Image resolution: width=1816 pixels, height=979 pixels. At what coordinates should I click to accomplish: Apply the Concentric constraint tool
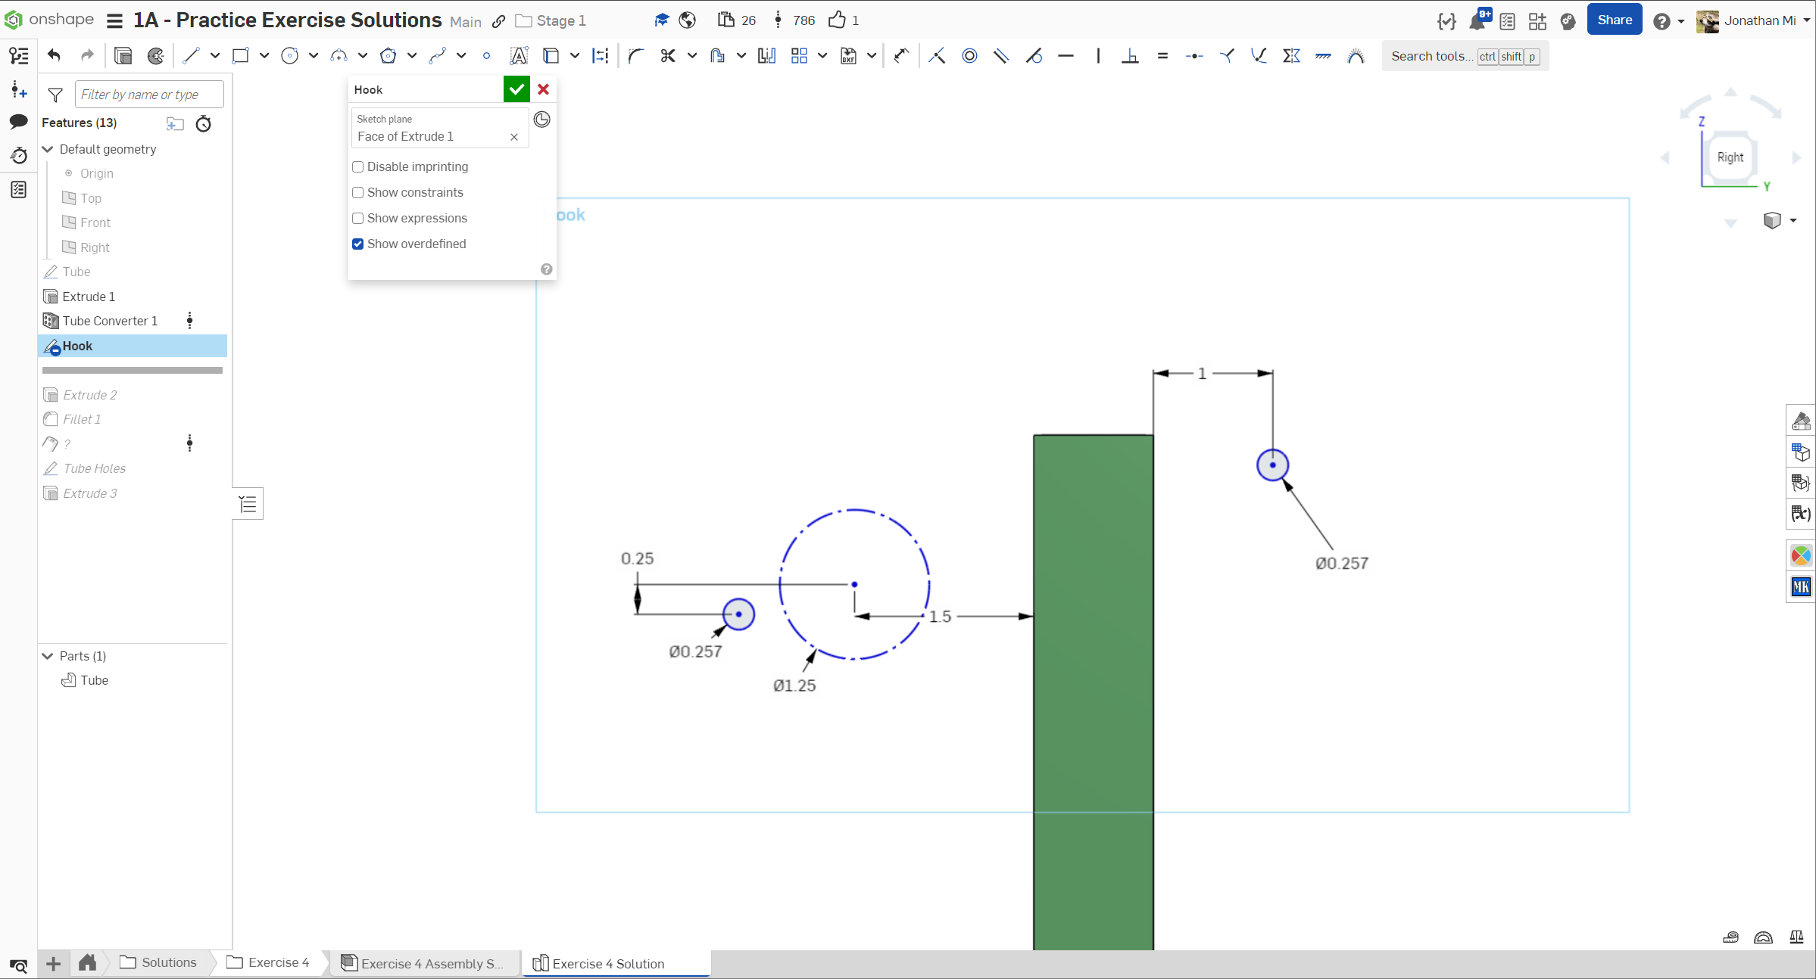click(969, 55)
